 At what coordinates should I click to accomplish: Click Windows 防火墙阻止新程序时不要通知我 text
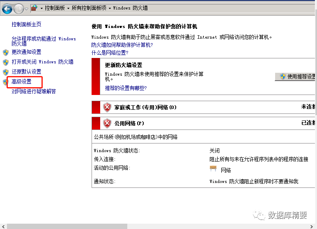[254, 181]
